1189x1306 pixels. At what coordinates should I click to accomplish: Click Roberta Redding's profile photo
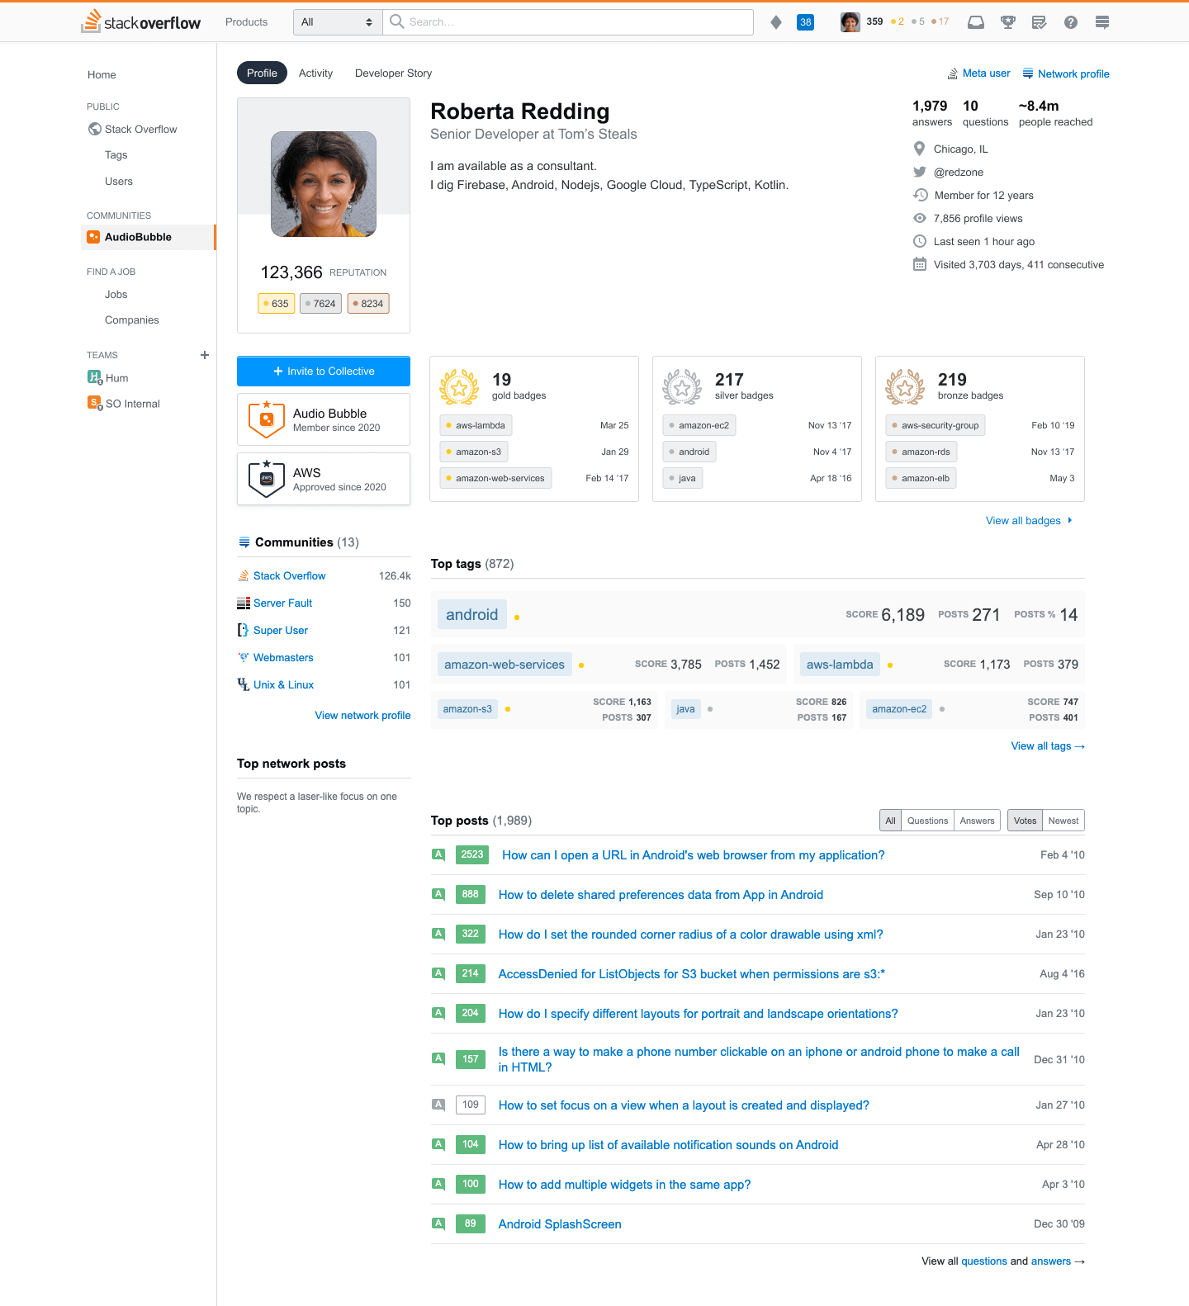(324, 184)
